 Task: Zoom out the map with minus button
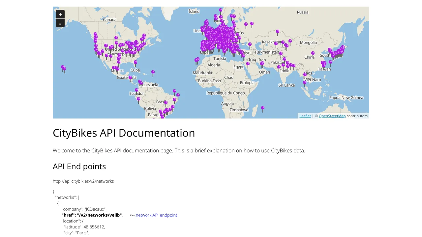(60, 23)
